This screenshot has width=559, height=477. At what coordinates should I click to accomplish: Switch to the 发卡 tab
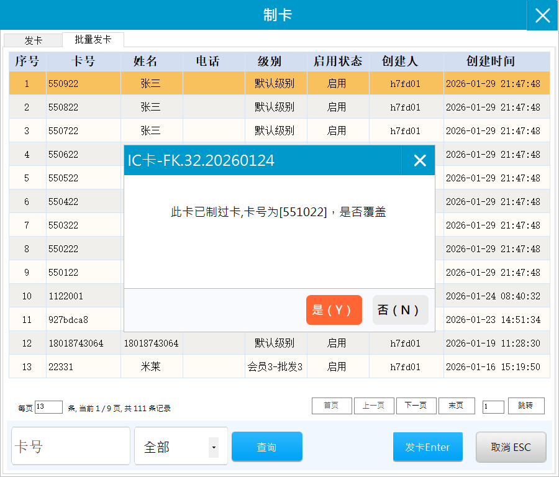pos(34,40)
